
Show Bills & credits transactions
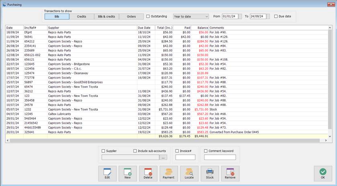(106, 16)
